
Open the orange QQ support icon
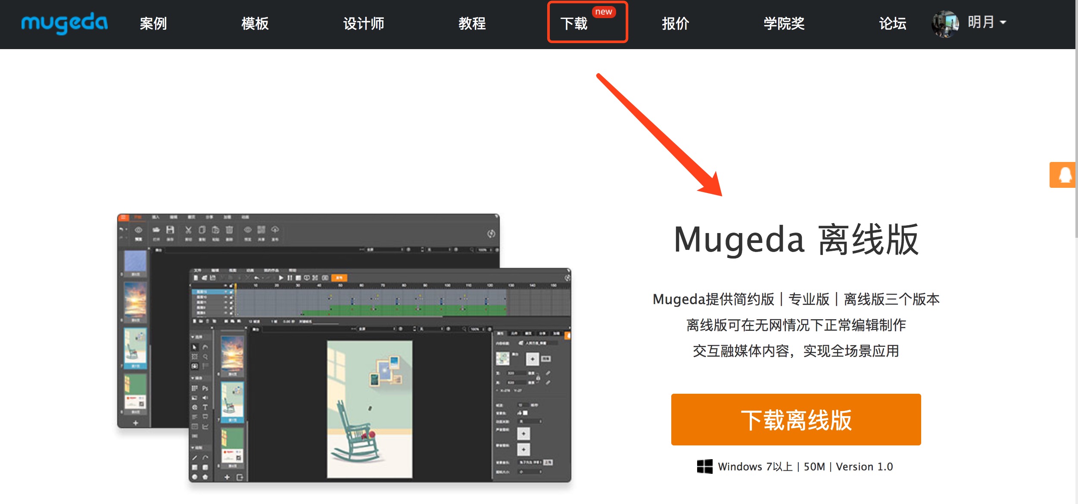(x=1063, y=175)
